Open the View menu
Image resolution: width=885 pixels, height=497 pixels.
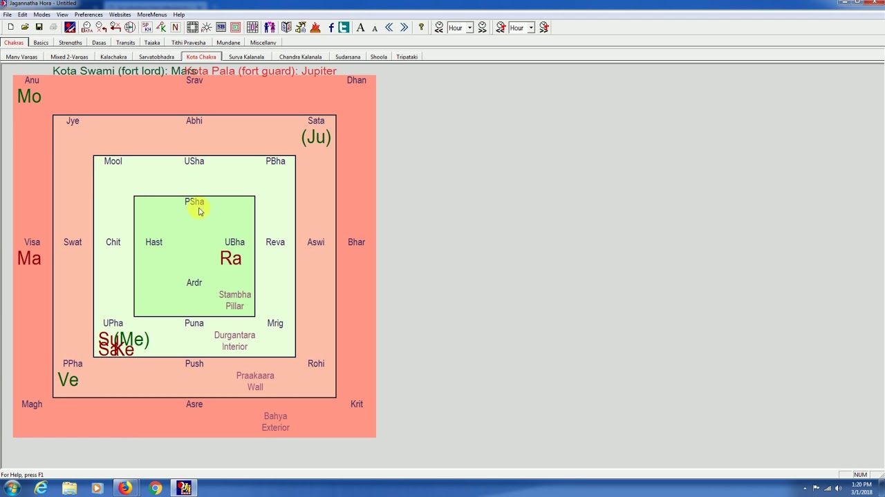pos(62,14)
